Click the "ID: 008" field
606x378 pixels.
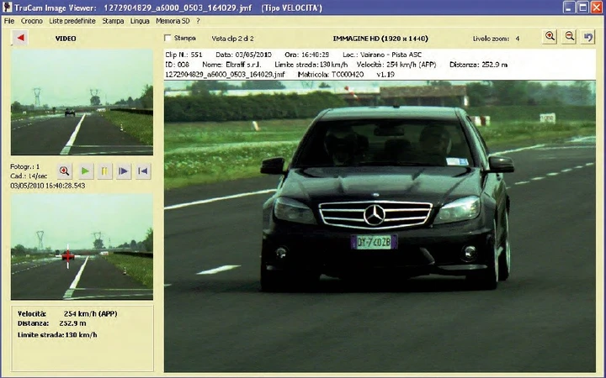click(178, 65)
